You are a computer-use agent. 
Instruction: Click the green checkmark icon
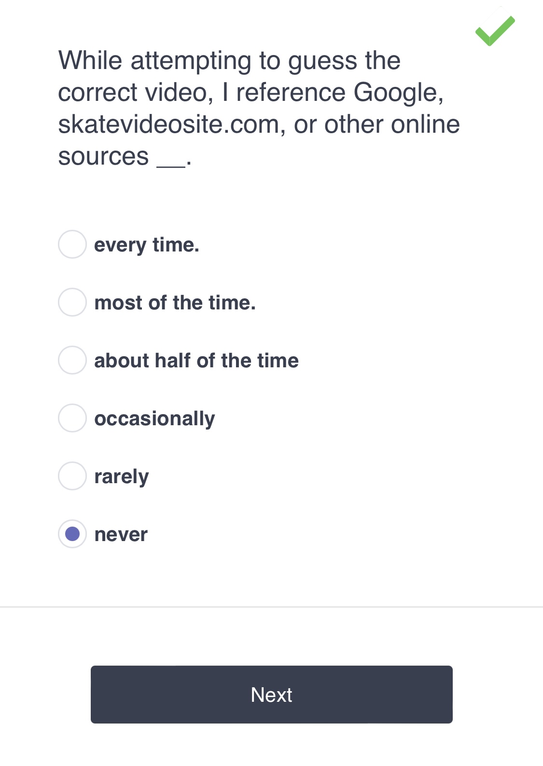(495, 31)
